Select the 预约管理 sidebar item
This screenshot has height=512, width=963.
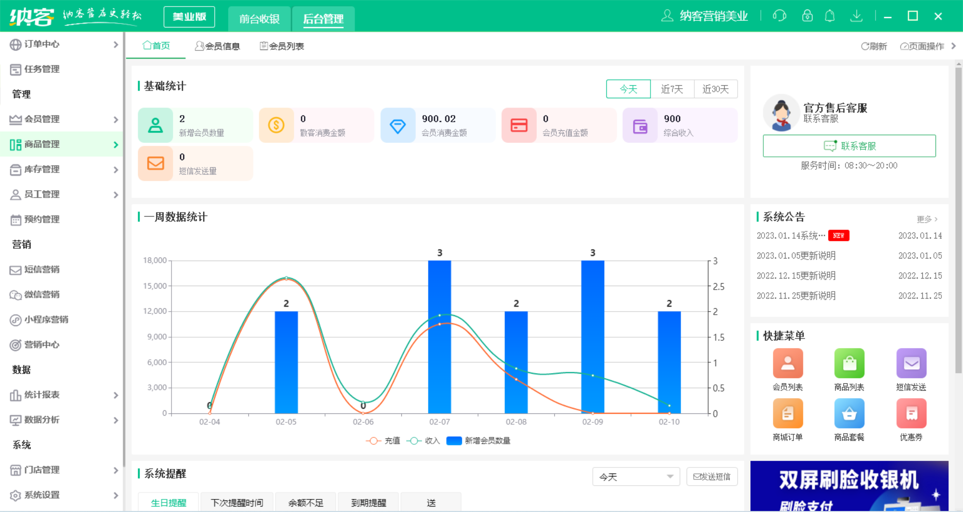(40, 219)
